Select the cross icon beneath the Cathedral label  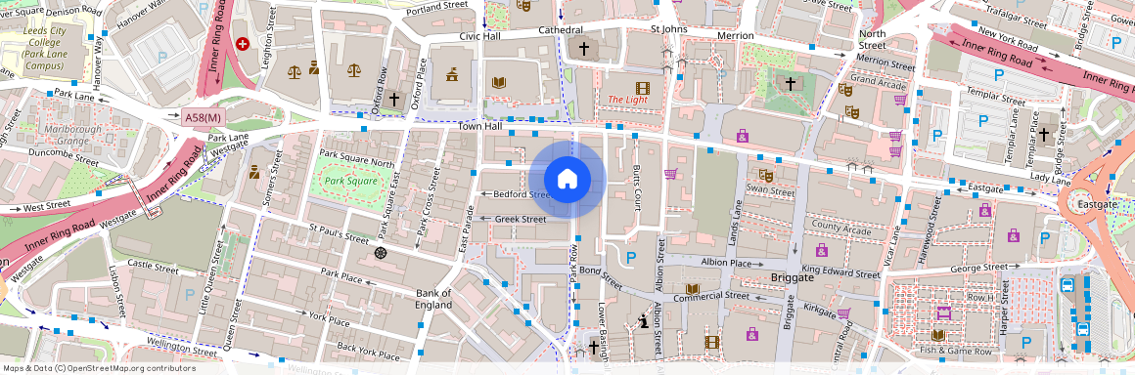click(583, 49)
